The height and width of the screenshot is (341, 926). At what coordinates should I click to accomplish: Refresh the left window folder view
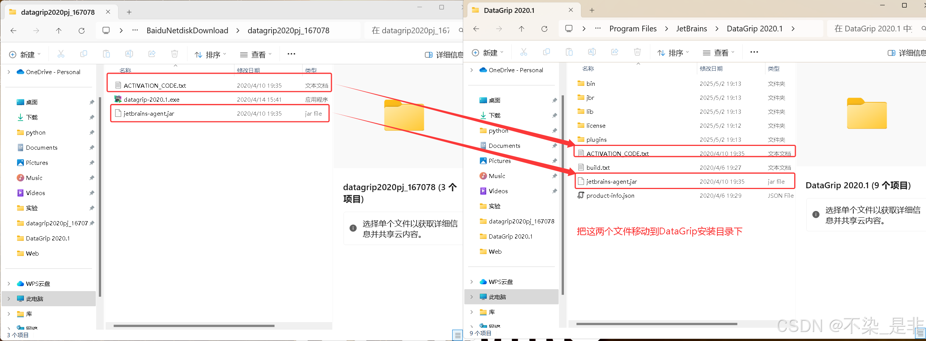(81, 31)
